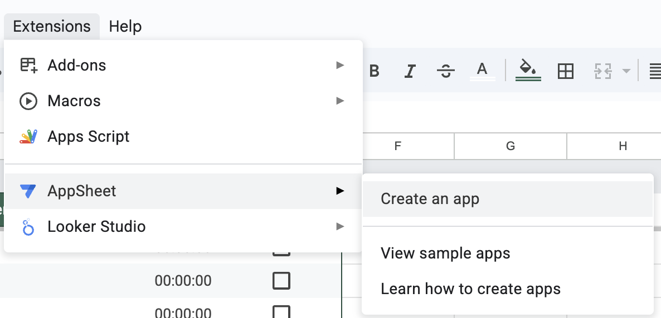This screenshot has width=661, height=318.
Task: Click Learn how to create apps
Action: pos(470,289)
